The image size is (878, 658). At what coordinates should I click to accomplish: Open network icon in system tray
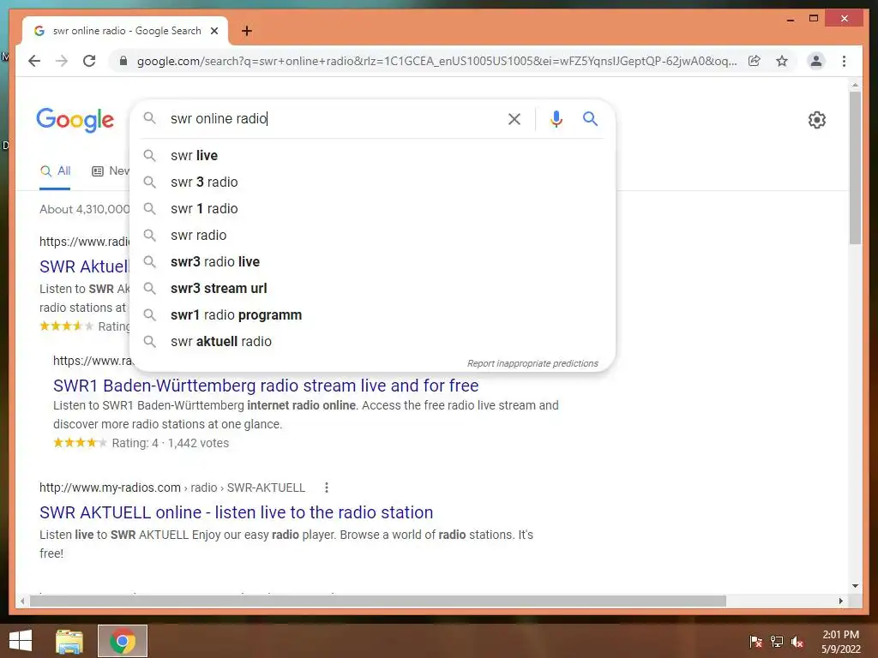pyautogui.click(x=777, y=642)
